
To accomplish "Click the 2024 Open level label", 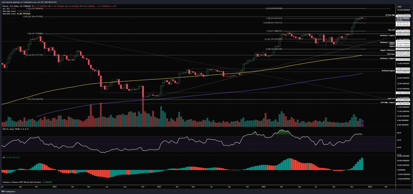I will click(x=390, y=54).
